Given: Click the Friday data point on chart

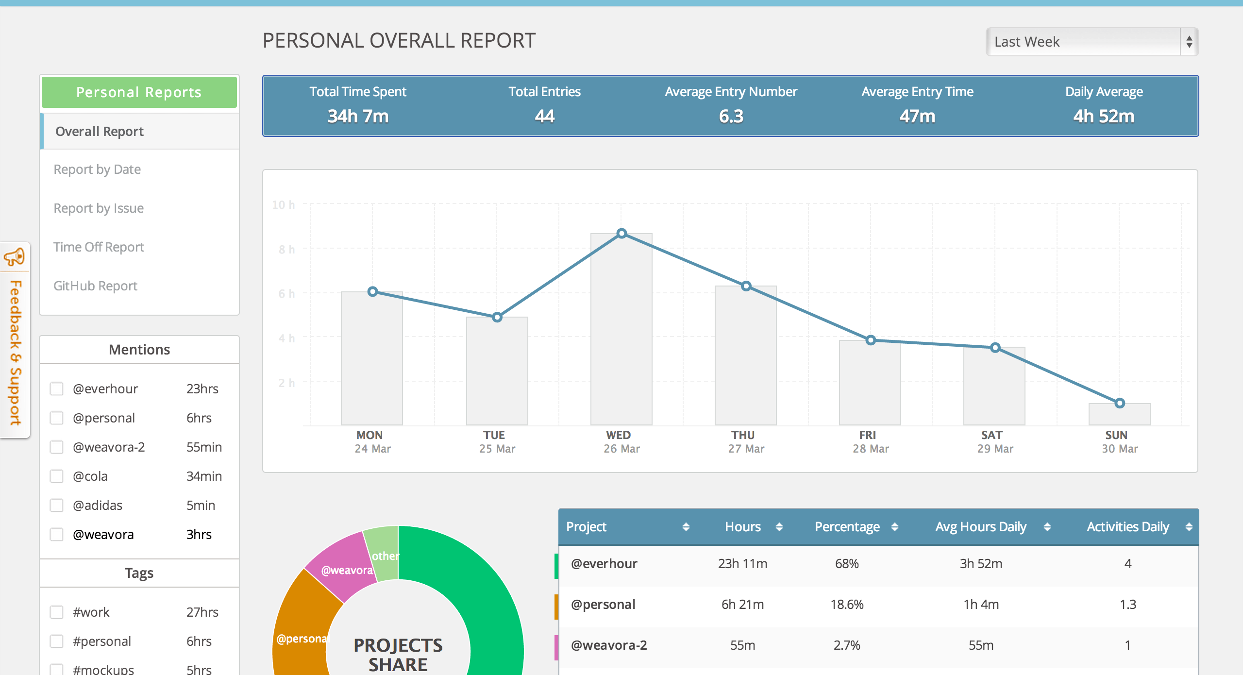Looking at the screenshot, I should [x=871, y=340].
